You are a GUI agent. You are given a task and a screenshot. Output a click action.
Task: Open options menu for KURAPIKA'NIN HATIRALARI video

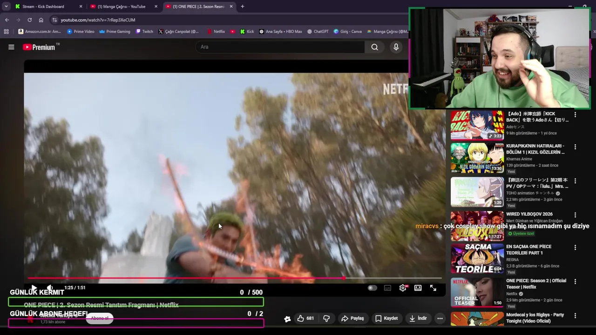pyautogui.click(x=576, y=147)
